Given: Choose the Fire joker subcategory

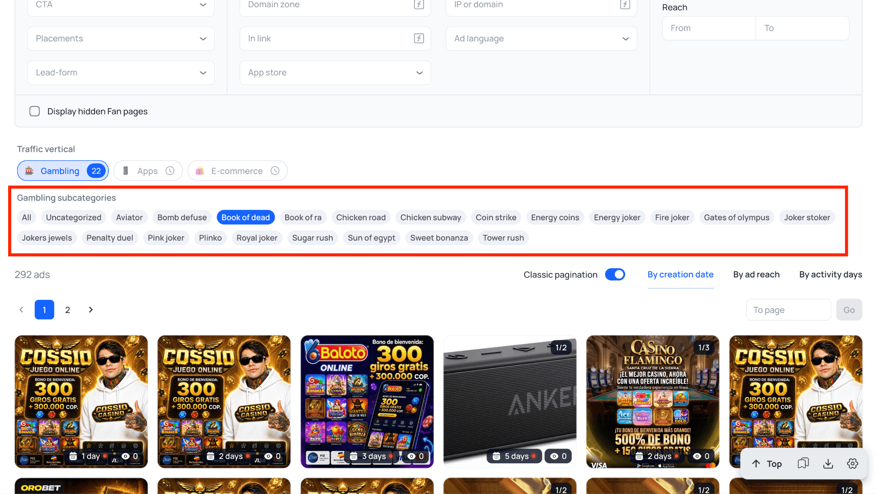Looking at the screenshot, I should 672,217.
